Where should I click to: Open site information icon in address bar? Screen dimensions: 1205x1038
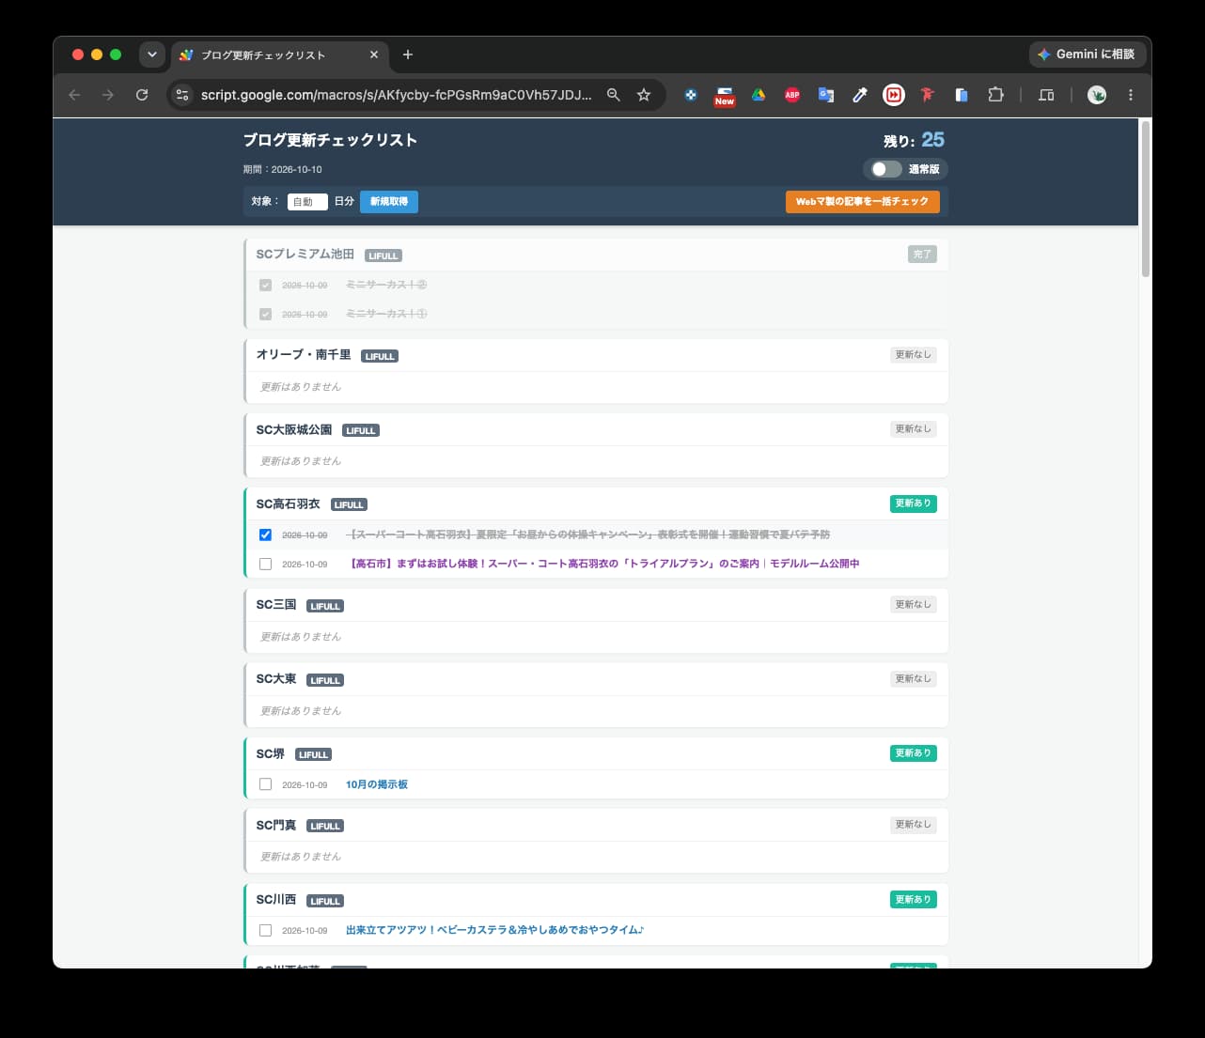pos(183,95)
